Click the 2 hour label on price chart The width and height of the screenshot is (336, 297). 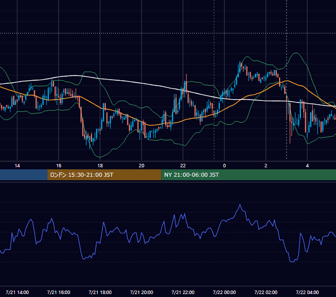pyautogui.click(x=266, y=166)
